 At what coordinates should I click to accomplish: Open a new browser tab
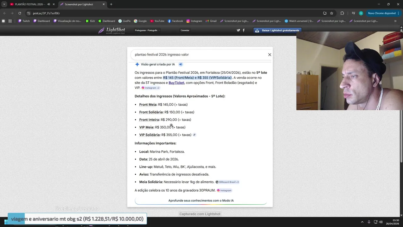point(111,4)
